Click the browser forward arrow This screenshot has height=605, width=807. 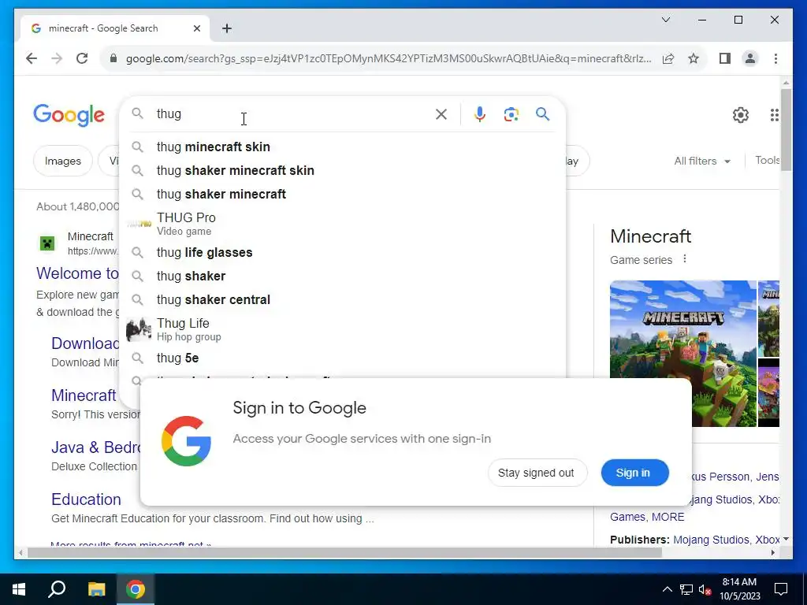click(x=57, y=58)
